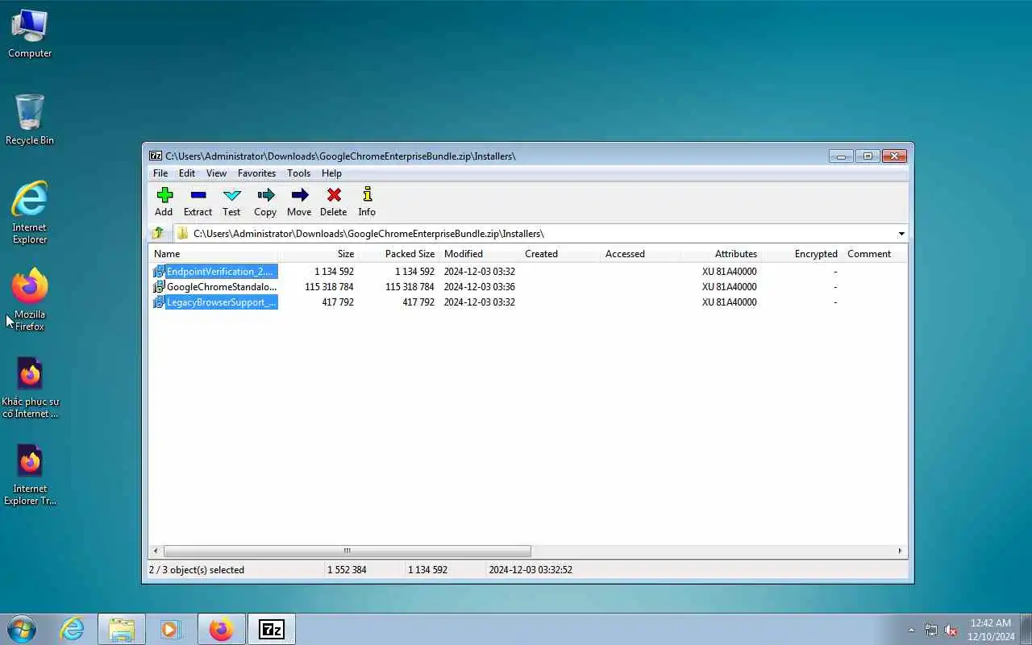The height and width of the screenshot is (645, 1032).
Task: Click the volume muted tray icon
Action: pos(951,630)
